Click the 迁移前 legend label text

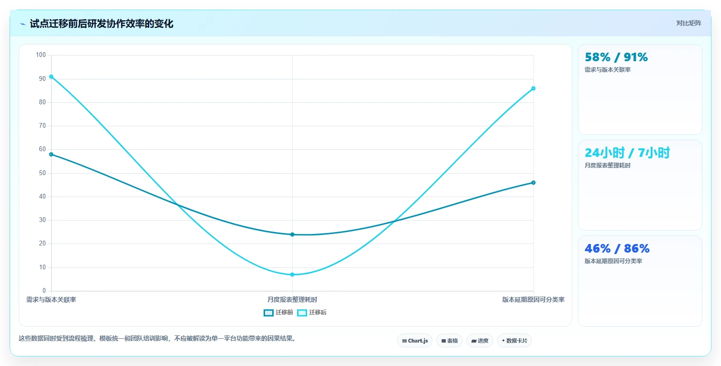pyautogui.click(x=284, y=313)
